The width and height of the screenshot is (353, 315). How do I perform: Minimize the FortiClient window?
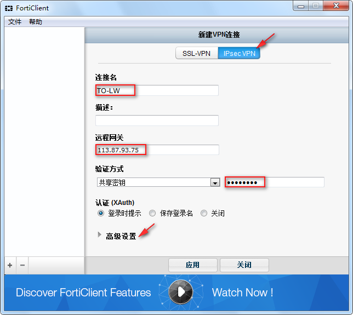(x=300, y=6)
